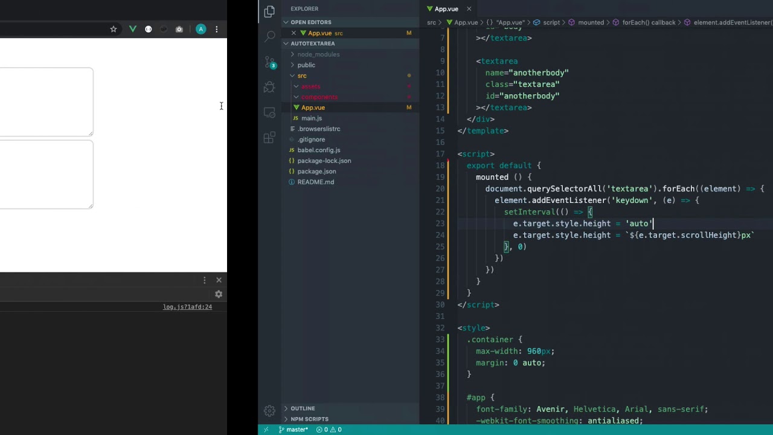Image resolution: width=773 pixels, height=435 pixels.
Task: Open errors and warnings count in the status bar
Action: coord(330,430)
